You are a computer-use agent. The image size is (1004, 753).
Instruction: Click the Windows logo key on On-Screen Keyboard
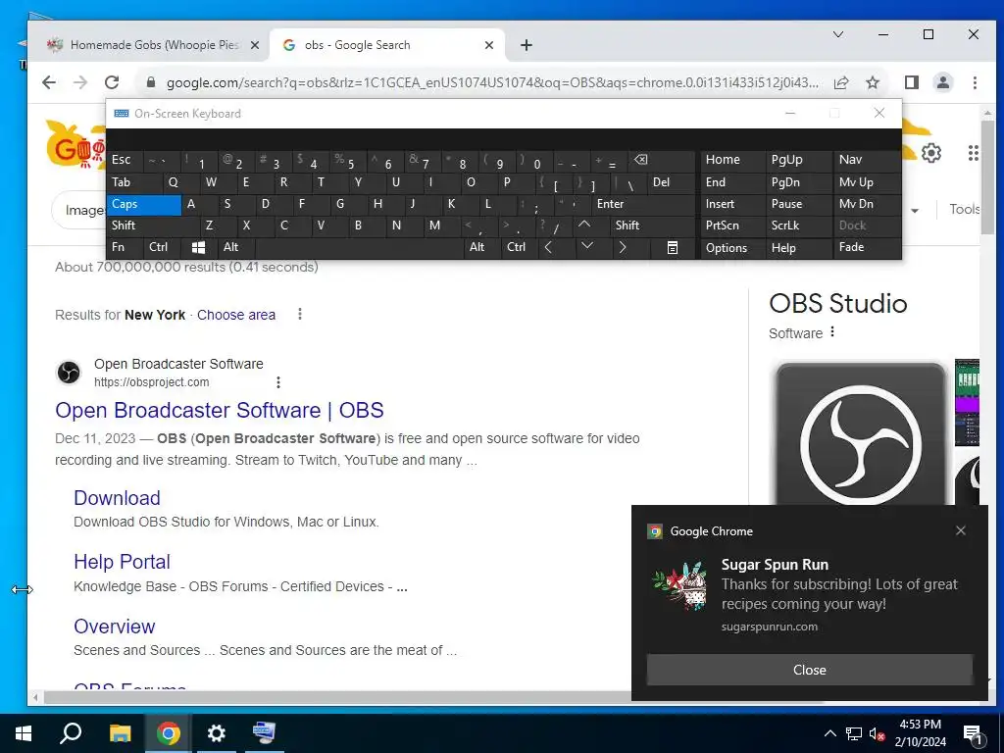point(198,247)
